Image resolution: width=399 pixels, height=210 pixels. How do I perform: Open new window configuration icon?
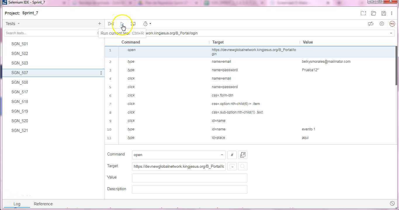point(243,155)
